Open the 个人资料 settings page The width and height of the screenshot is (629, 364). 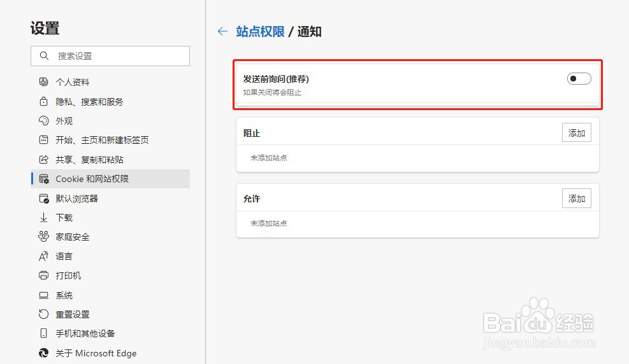110,82
